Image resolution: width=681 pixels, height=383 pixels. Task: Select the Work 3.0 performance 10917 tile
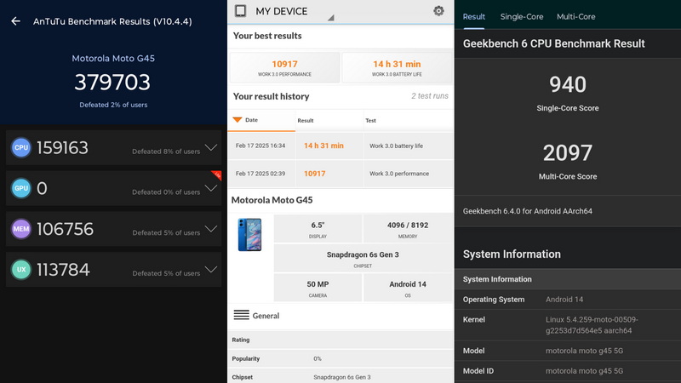[x=284, y=67]
